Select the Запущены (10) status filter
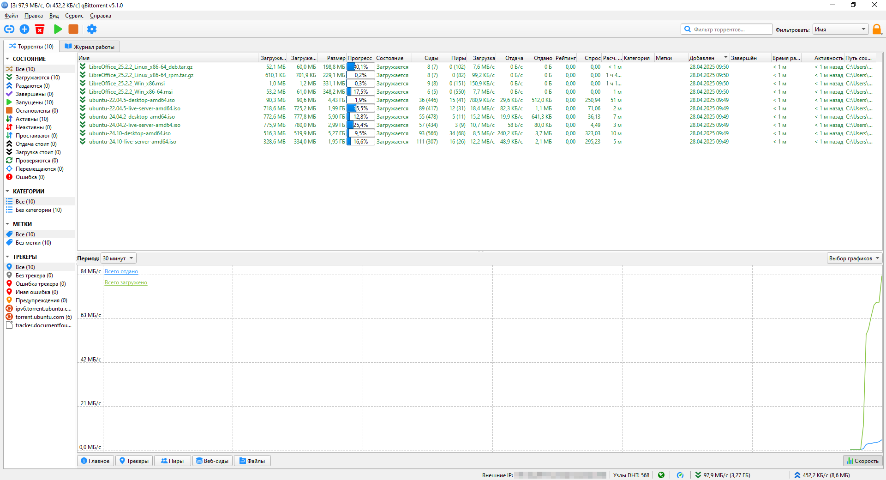886x480 pixels. point(40,102)
